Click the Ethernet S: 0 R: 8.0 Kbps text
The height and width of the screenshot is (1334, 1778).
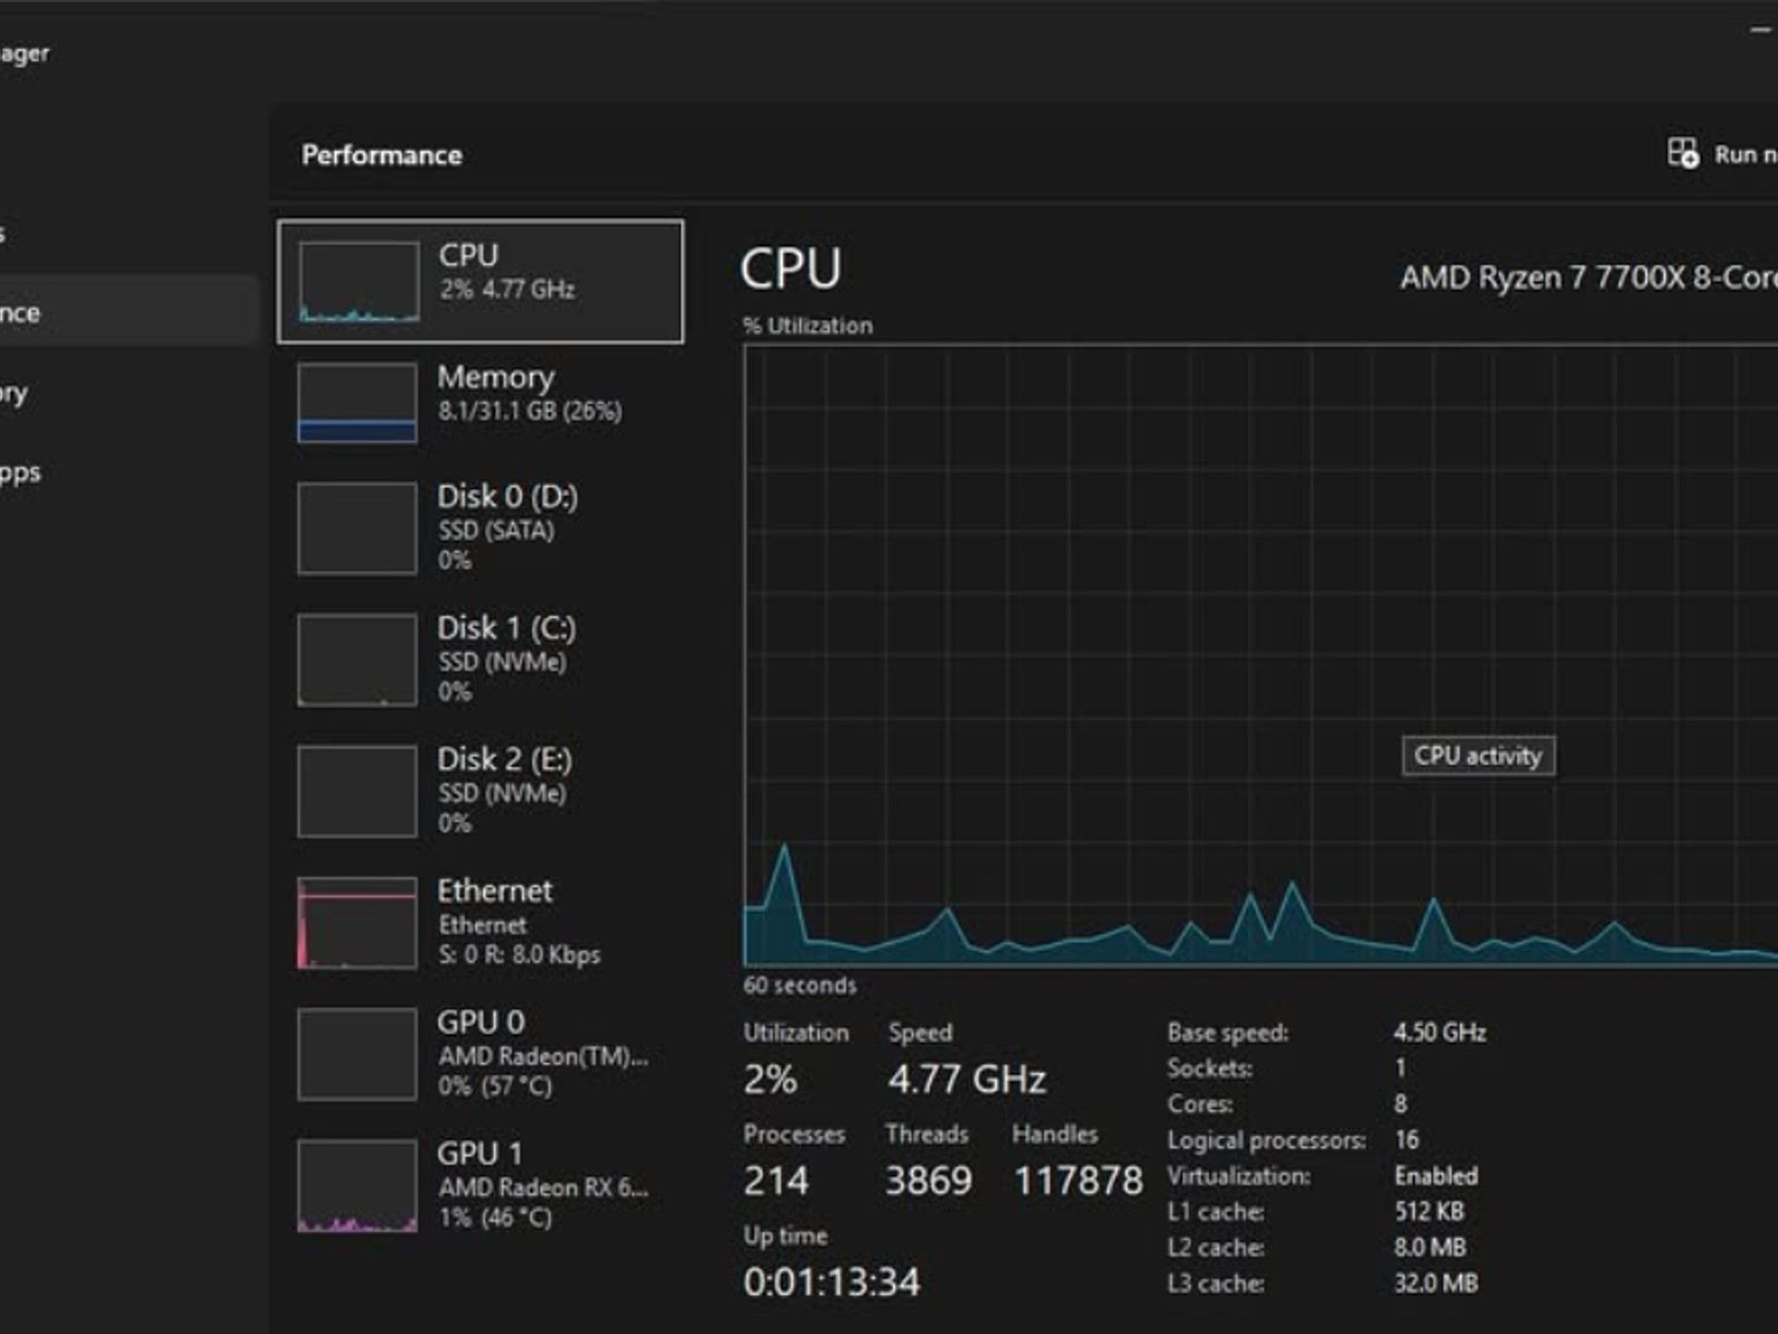(x=519, y=954)
